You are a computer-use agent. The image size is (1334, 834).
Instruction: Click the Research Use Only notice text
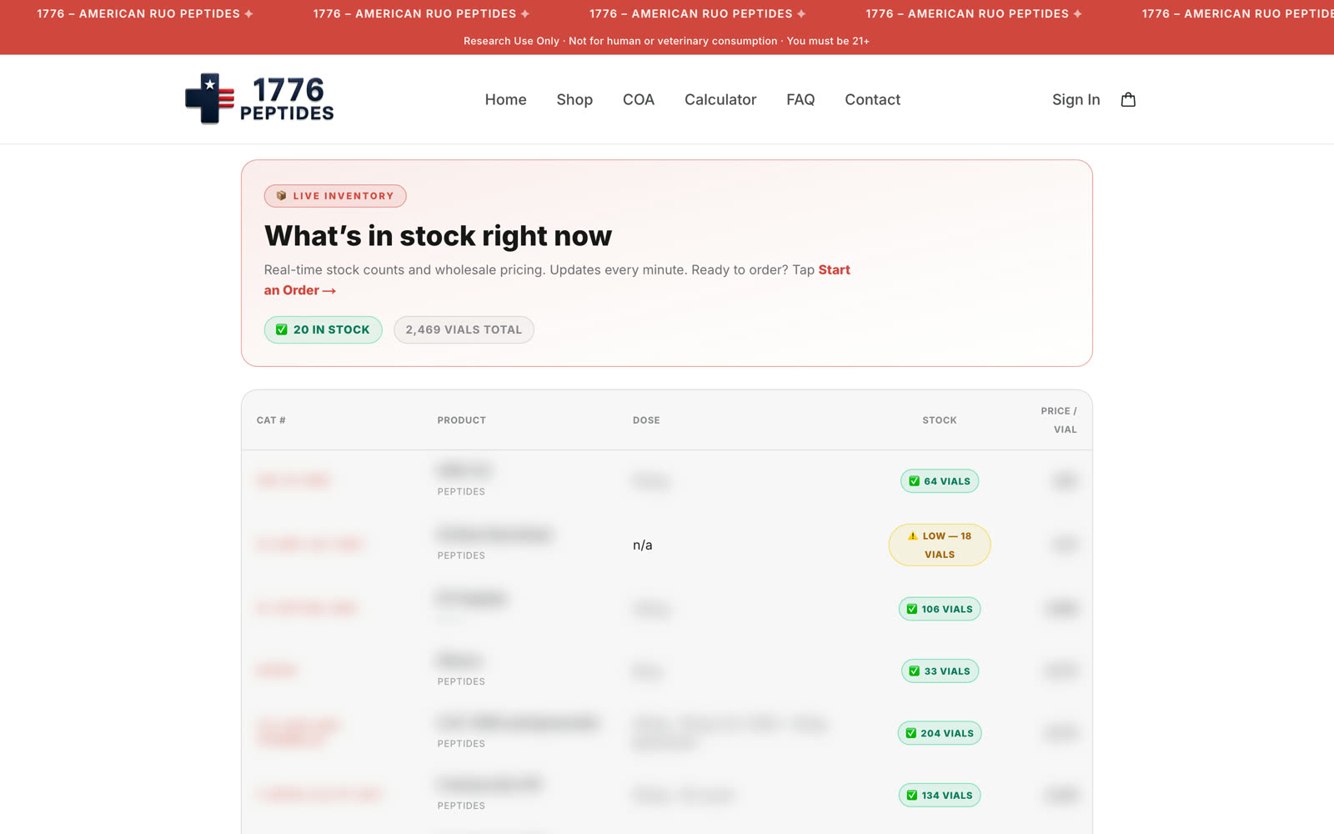[x=666, y=41]
